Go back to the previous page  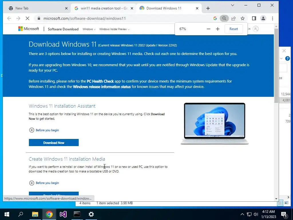9,18
